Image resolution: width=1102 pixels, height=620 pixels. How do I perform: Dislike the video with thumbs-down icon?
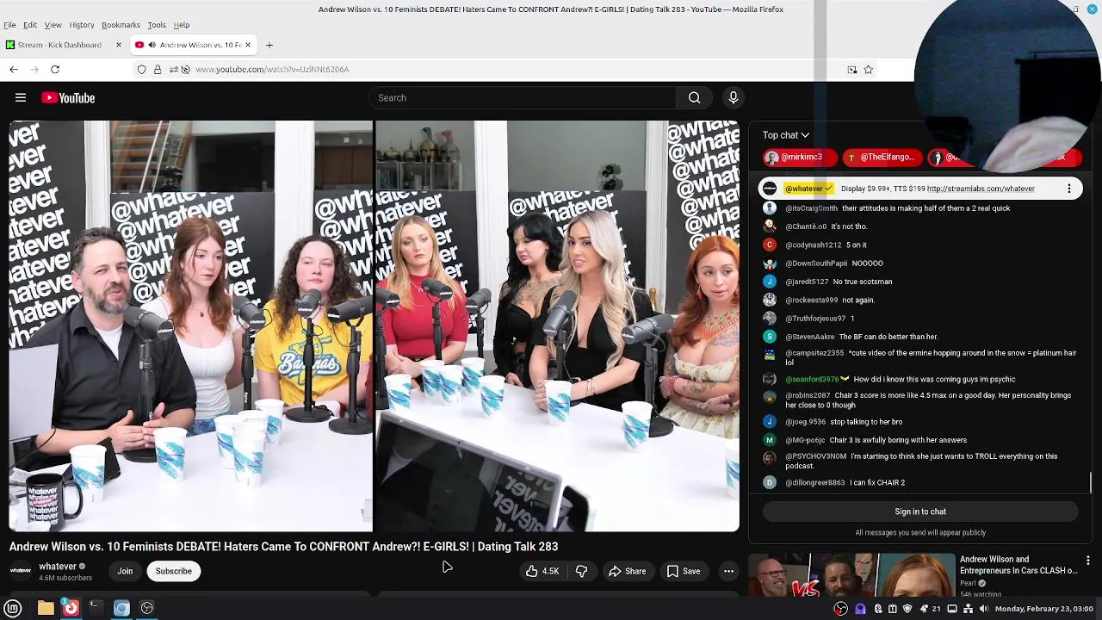(x=581, y=571)
